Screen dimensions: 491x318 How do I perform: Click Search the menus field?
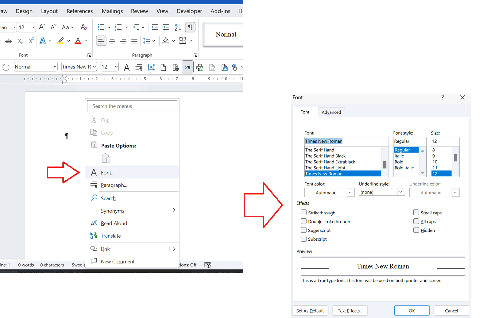(132, 106)
